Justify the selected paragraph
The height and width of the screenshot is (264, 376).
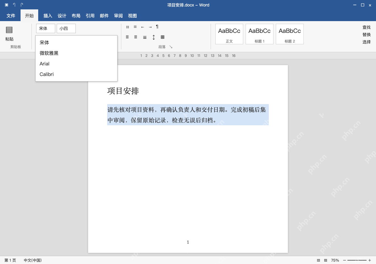(x=145, y=37)
